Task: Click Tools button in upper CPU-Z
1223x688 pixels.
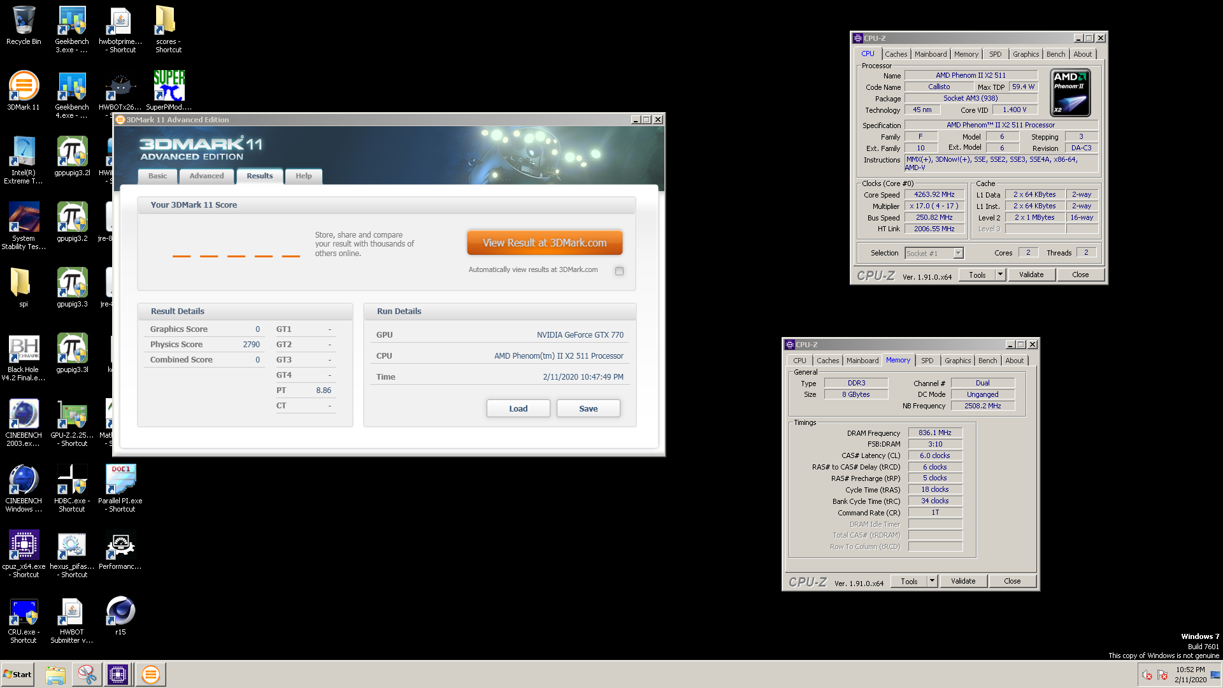Action: click(x=977, y=275)
